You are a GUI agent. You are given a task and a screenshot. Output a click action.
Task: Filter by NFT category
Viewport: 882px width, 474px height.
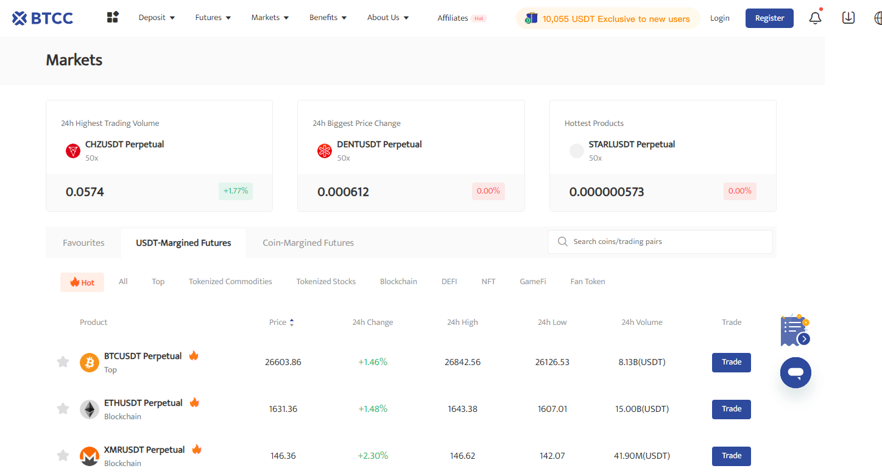[489, 282]
